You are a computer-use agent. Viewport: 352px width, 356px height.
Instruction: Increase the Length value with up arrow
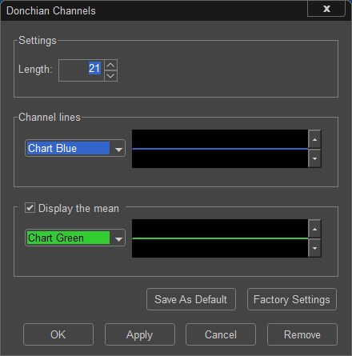[111, 65]
